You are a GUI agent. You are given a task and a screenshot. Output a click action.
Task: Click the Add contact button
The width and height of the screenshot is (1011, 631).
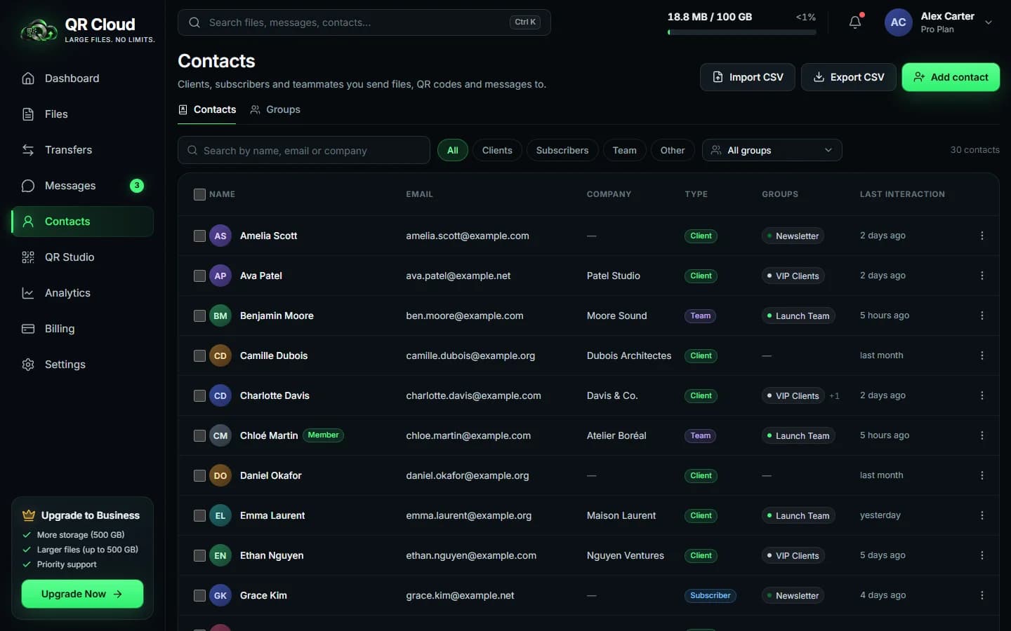coord(951,77)
